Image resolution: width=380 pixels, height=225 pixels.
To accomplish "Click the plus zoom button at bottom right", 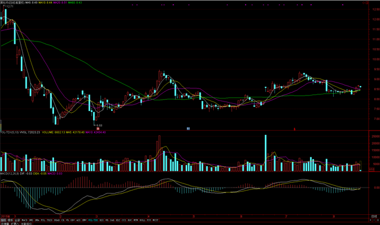I will point(370,220).
